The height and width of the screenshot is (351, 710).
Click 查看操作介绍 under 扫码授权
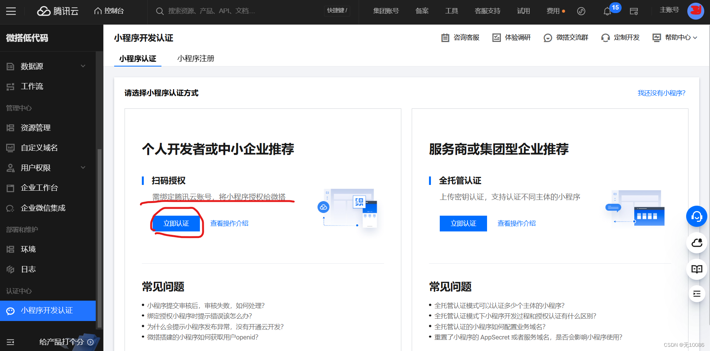click(229, 223)
